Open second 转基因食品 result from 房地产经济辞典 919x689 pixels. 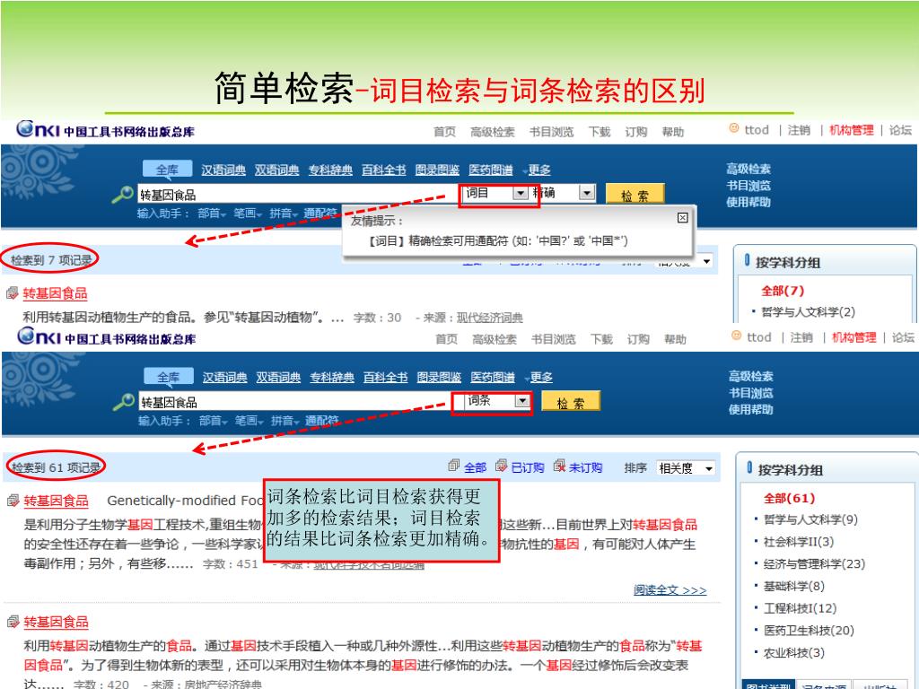click(57, 623)
